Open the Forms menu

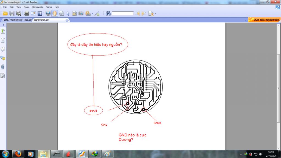pyautogui.click(x=49, y=7)
